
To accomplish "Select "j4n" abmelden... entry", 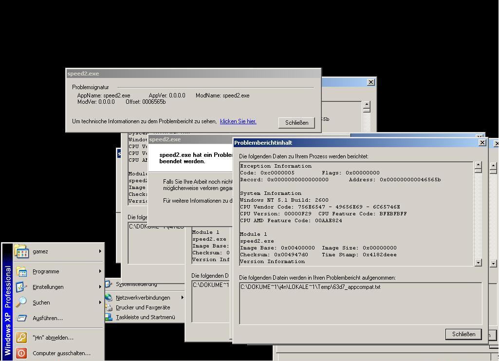I will click(x=58, y=338).
